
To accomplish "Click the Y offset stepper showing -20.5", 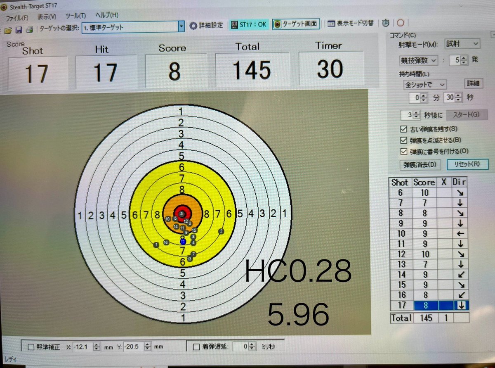I will (x=148, y=347).
